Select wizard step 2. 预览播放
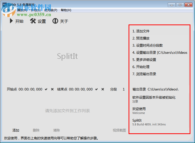Screen dimensions: 195x143 click(x=141, y=38)
